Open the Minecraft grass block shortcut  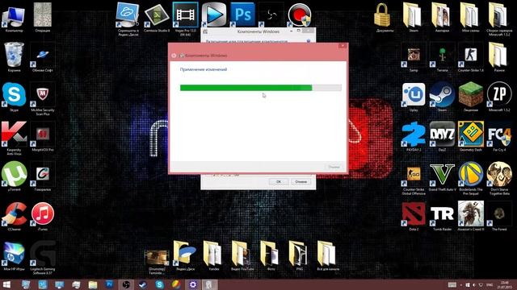tap(470, 97)
